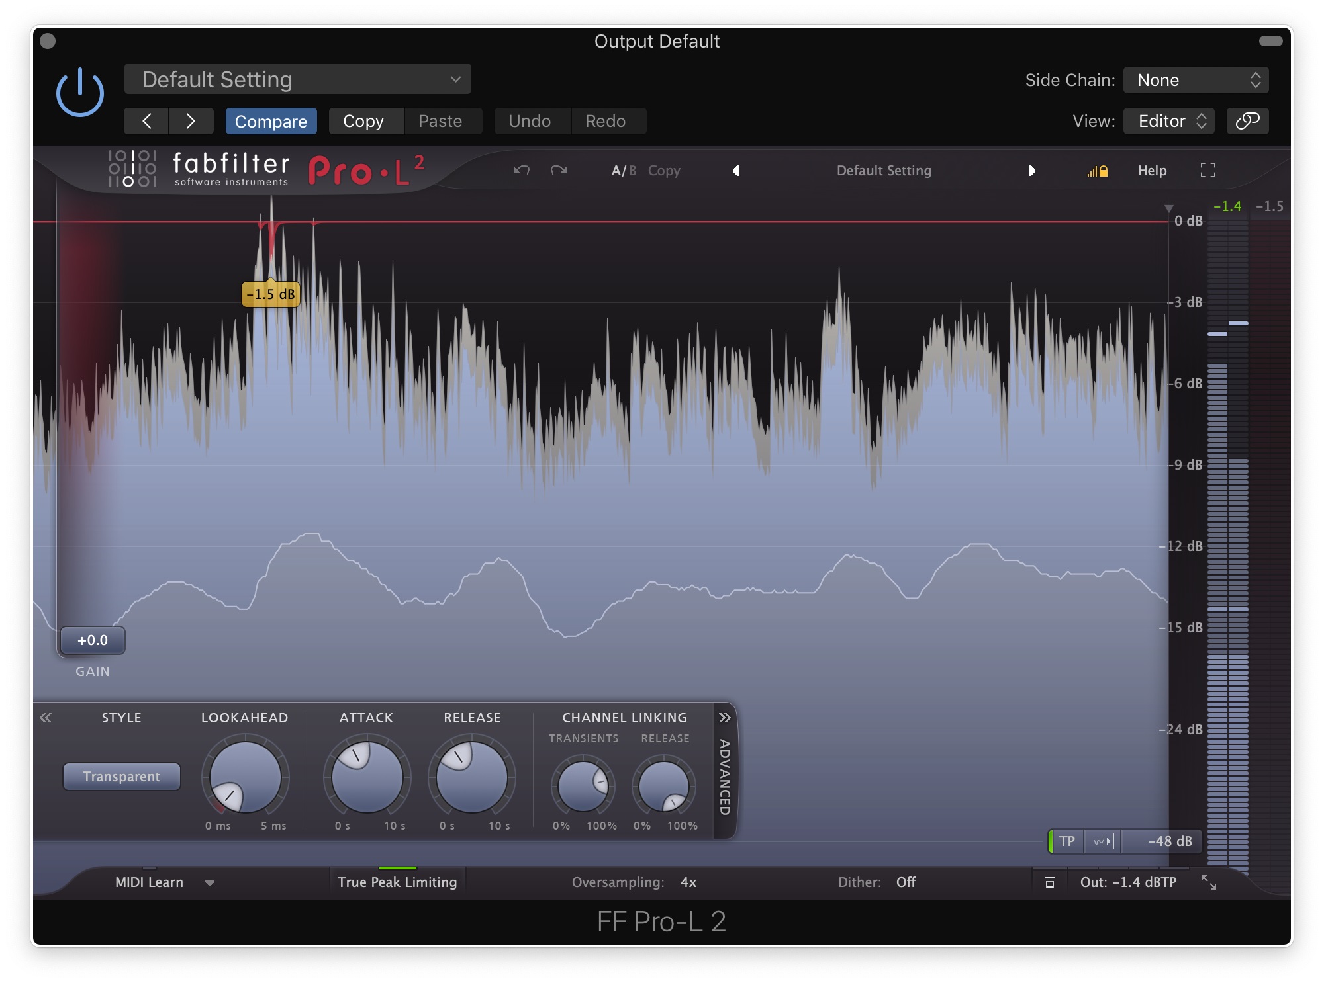This screenshot has height=983, width=1324.
Task: Click the -1.4 peak level readout above meter
Action: click(x=1227, y=206)
